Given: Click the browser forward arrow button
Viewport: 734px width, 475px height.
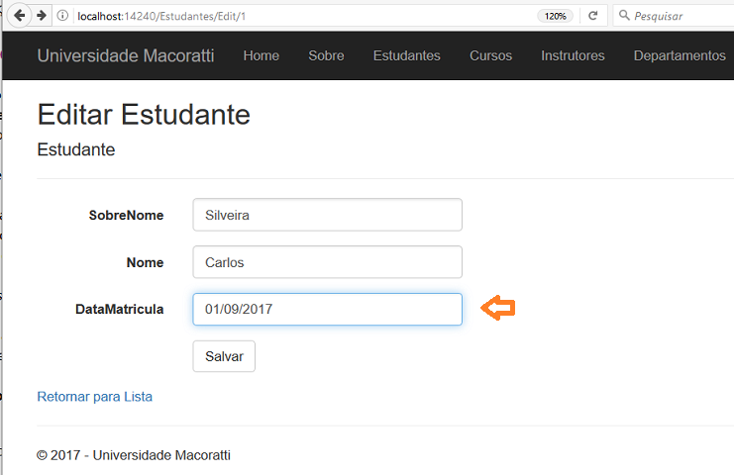Looking at the screenshot, I should (x=42, y=16).
